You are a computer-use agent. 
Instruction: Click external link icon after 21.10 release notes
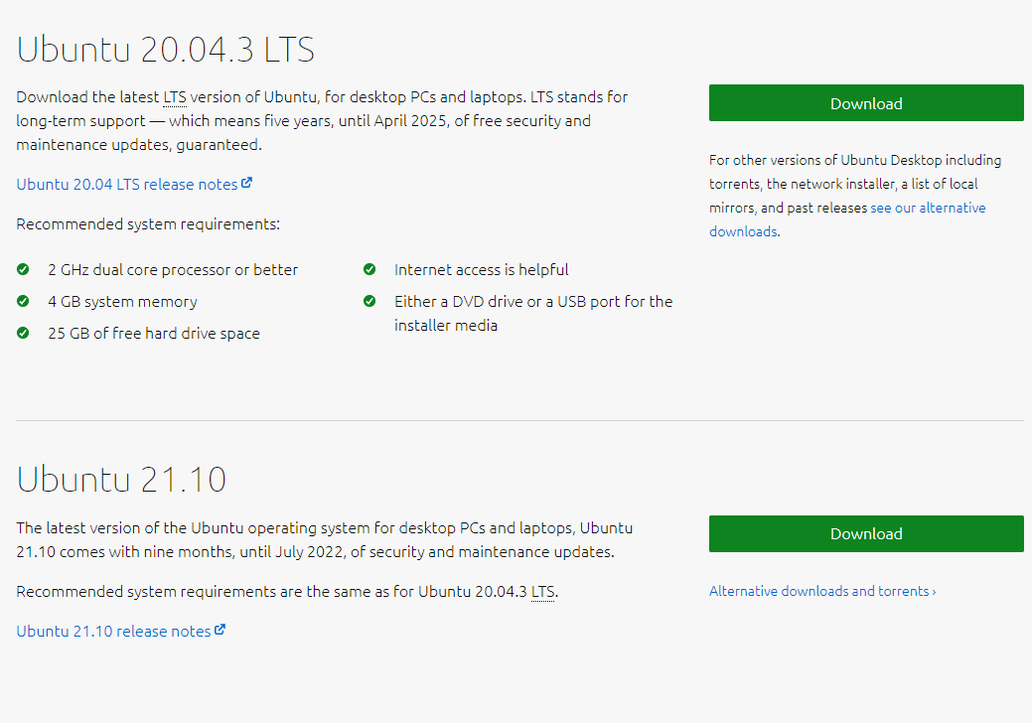click(x=220, y=630)
